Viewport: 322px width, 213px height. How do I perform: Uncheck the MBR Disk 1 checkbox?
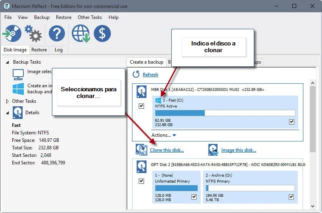(x=141, y=106)
